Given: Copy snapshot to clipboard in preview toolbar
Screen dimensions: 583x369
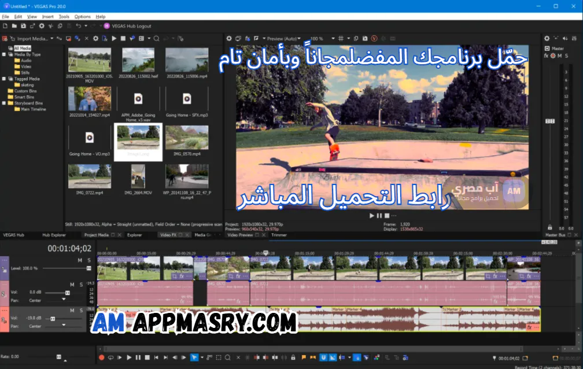Looking at the screenshot, I should point(356,38).
